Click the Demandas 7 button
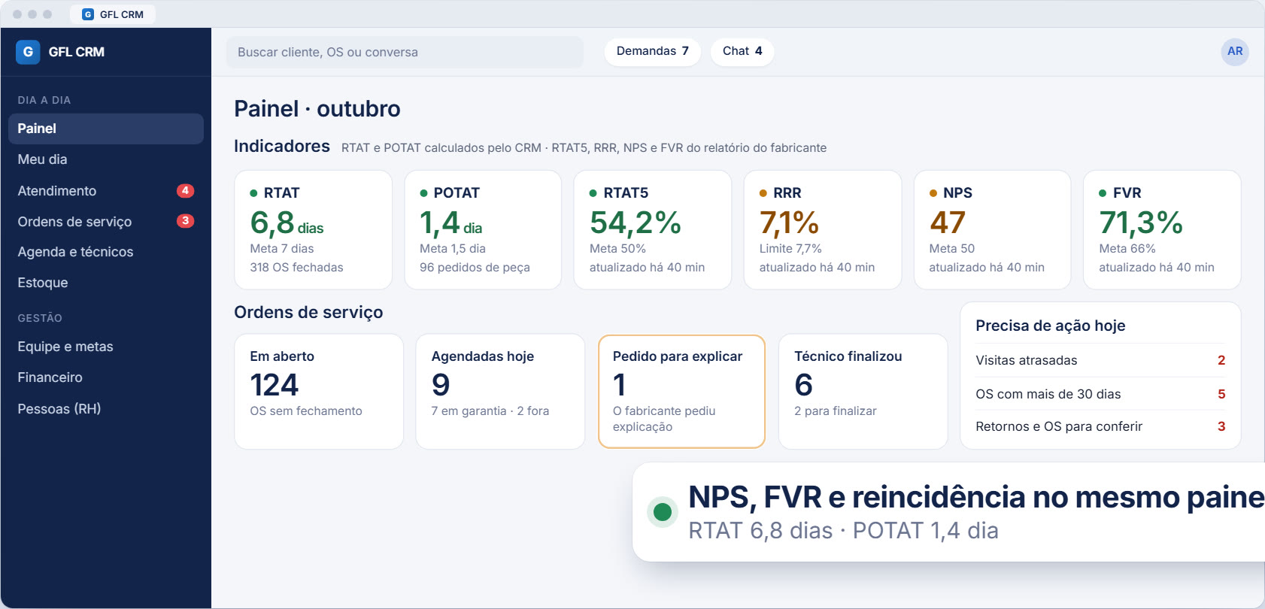This screenshot has width=1265, height=609. coord(653,51)
